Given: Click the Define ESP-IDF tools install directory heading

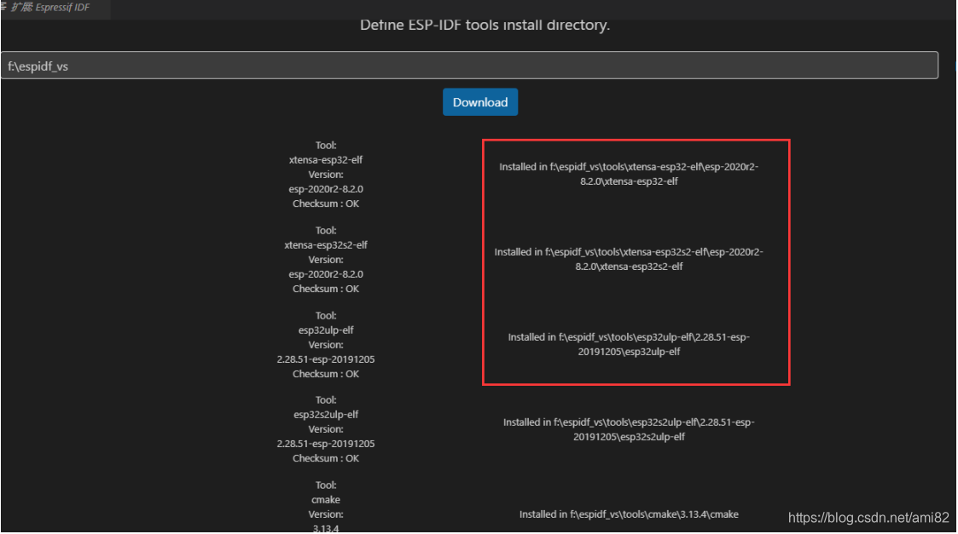Looking at the screenshot, I should (485, 25).
